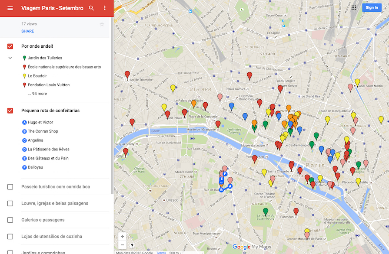The image size is (389, 254).
Task: Click the Viagem Paris - Setembro title
Action: (x=52, y=8)
